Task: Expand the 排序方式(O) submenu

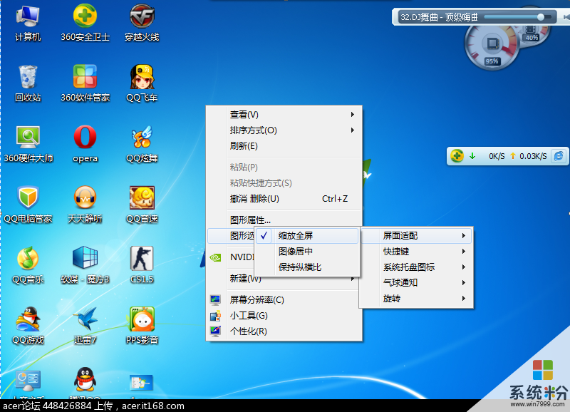Action: click(x=284, y=130)
